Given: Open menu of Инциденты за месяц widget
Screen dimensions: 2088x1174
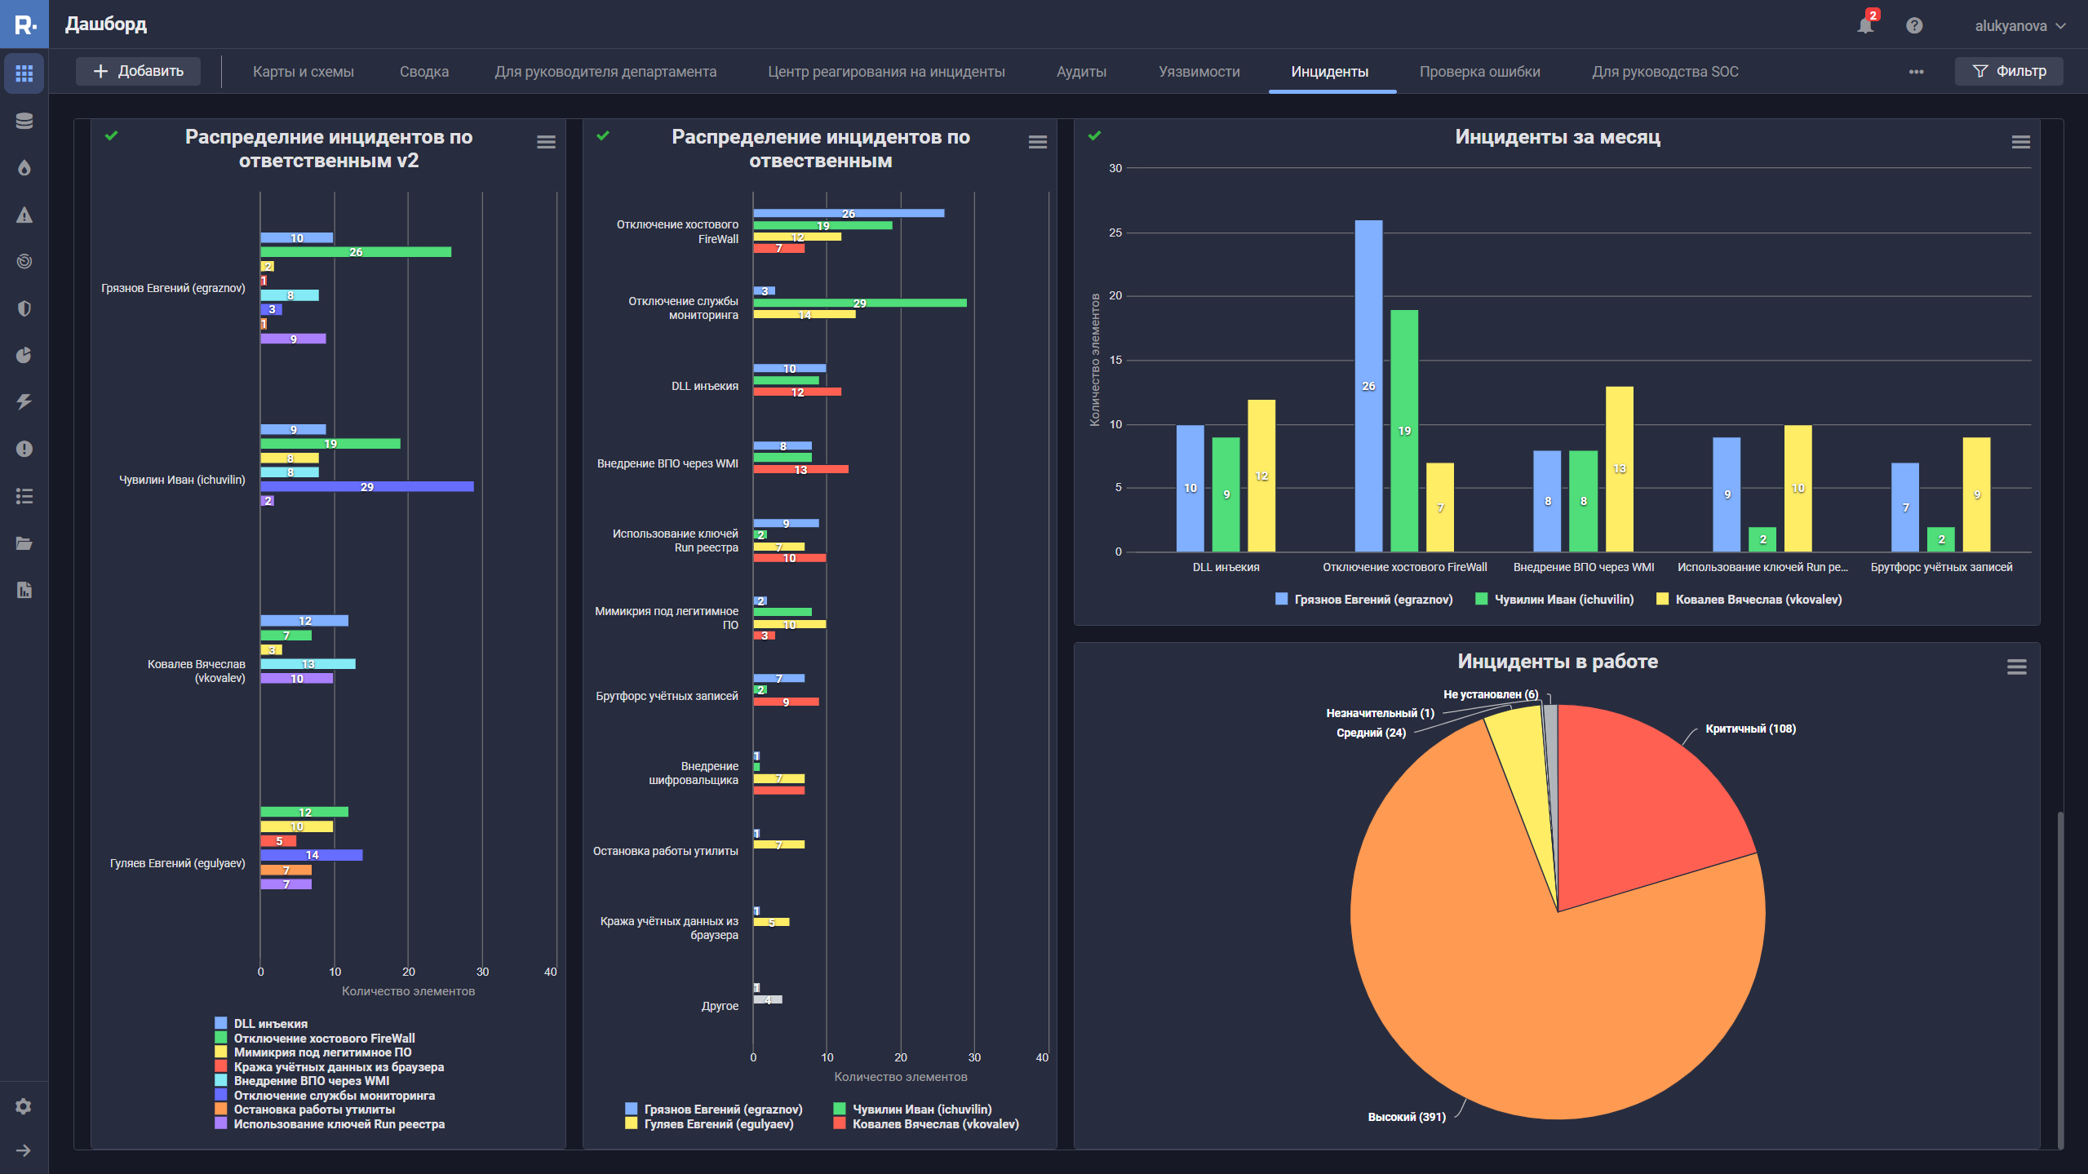Looking at the screenshot, I should pos(2020,142).
